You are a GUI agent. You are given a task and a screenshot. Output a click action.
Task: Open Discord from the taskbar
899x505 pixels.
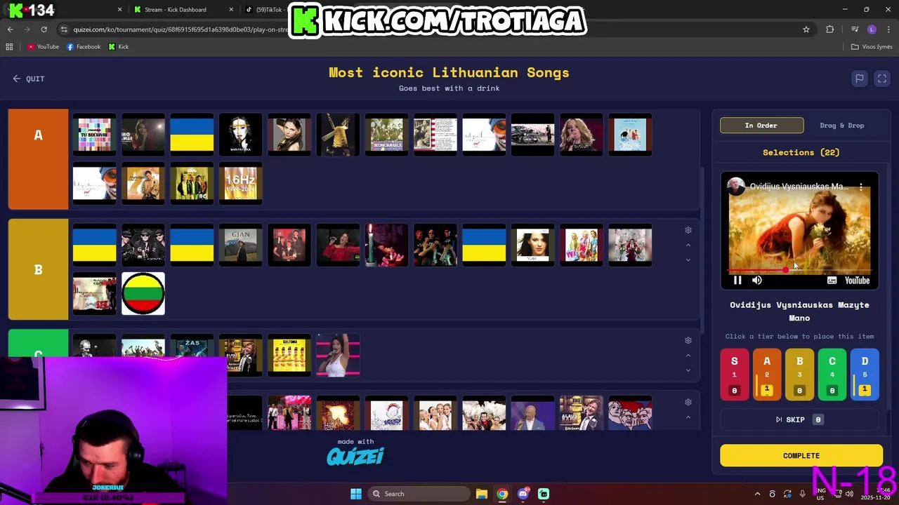coord(523,494)
